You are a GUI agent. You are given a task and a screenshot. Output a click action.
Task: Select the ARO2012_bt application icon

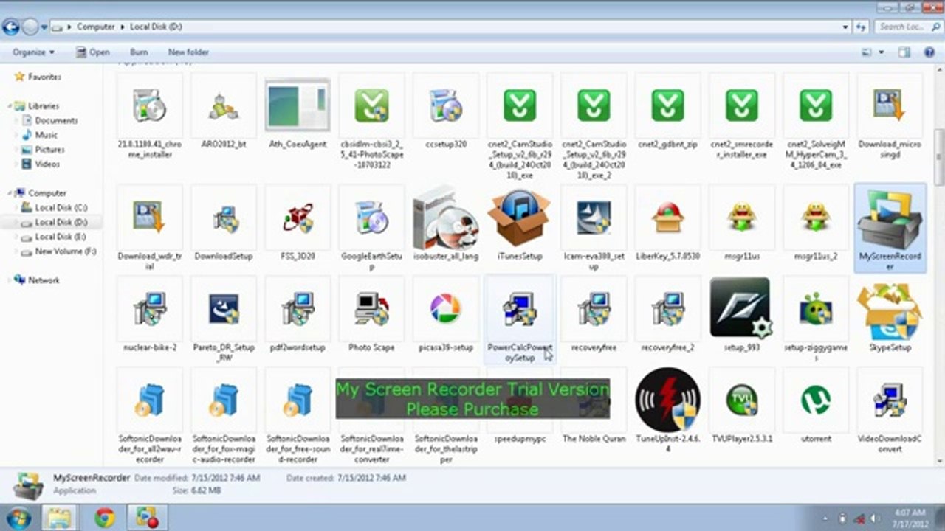click(x=224, y=105)
